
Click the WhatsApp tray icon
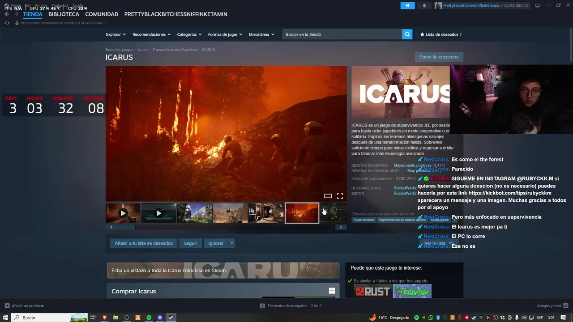coord(431,318)
